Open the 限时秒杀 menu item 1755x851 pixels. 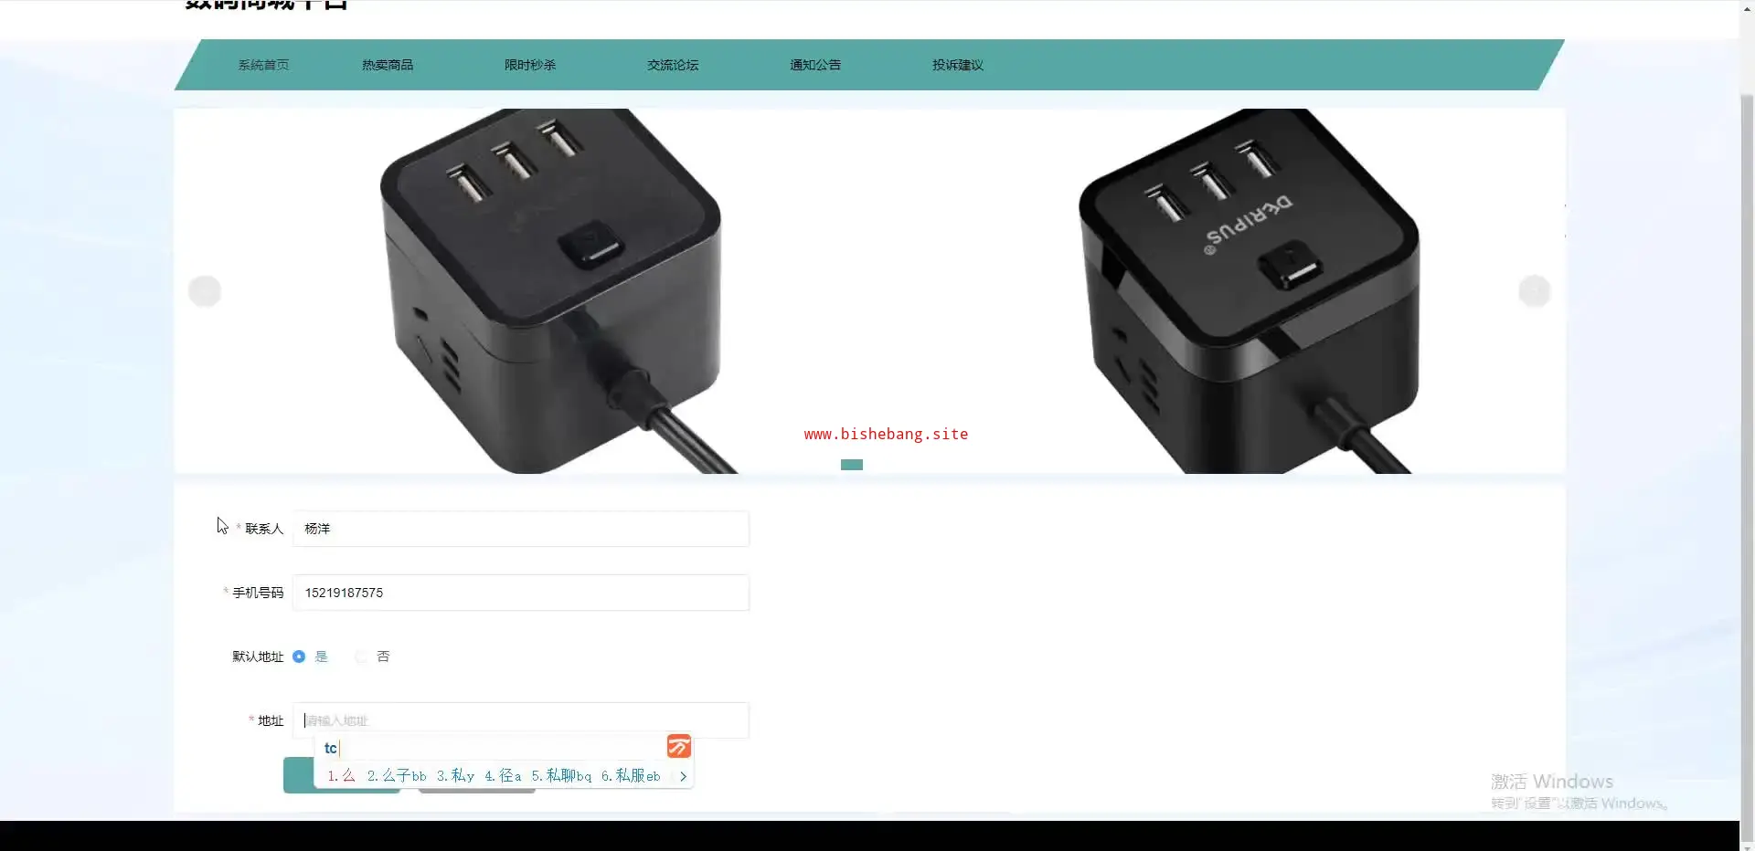point(530,65)
